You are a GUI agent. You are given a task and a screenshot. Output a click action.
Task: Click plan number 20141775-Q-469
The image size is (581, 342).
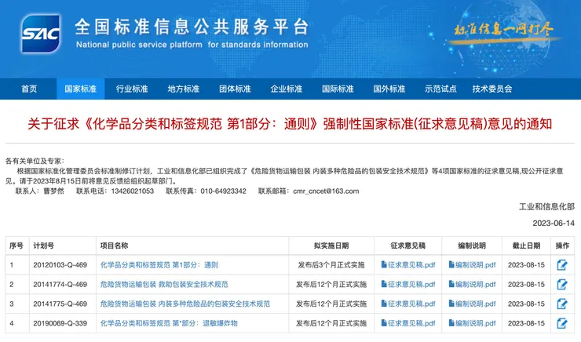(60, 304)
